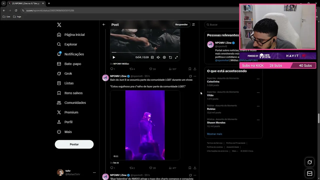Click Mostrar mais under trends

[x=214, y=134]
